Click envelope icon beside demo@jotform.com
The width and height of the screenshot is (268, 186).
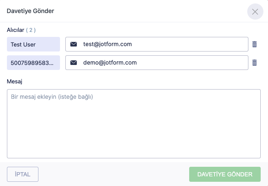click(x=74, y=63)
